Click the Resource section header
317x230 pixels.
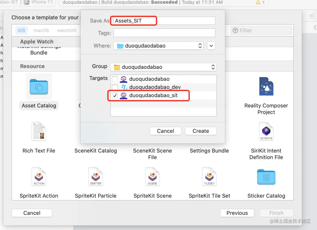click(32, 66)
